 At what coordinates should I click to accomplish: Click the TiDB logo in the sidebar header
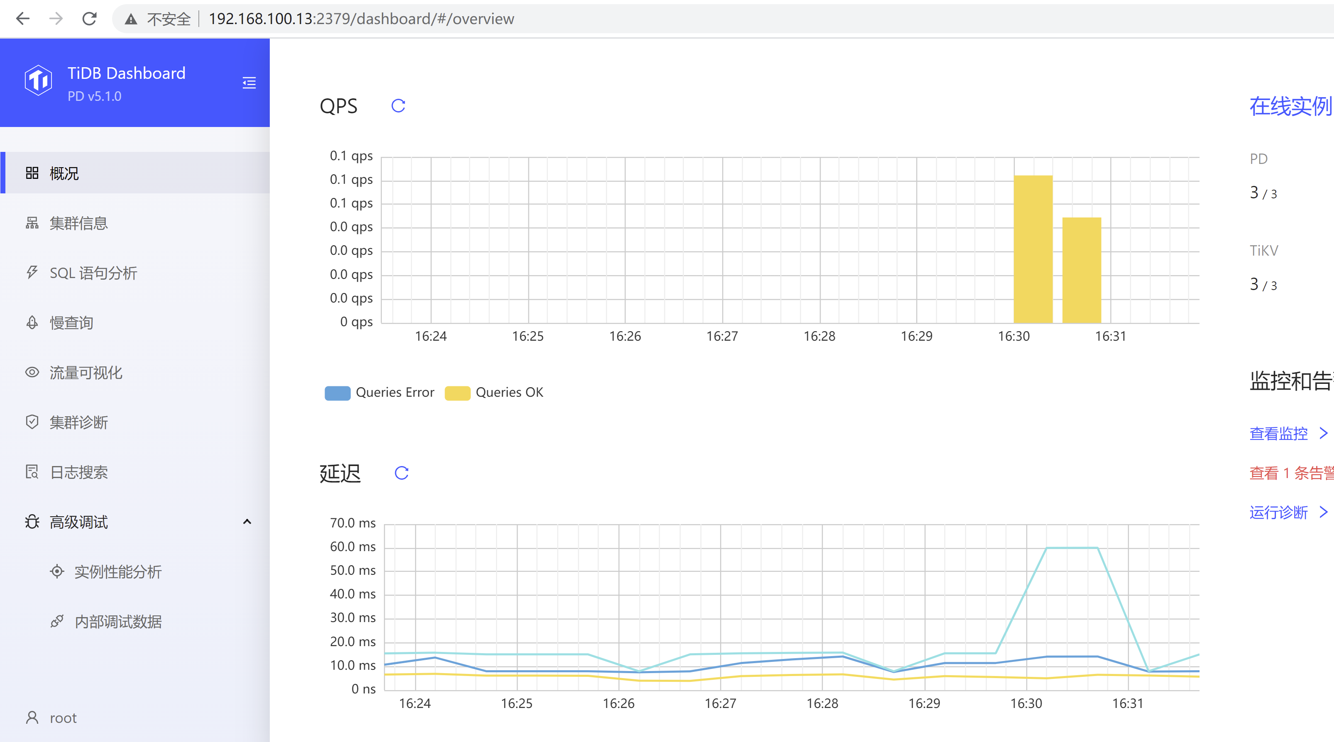(38, 80)
